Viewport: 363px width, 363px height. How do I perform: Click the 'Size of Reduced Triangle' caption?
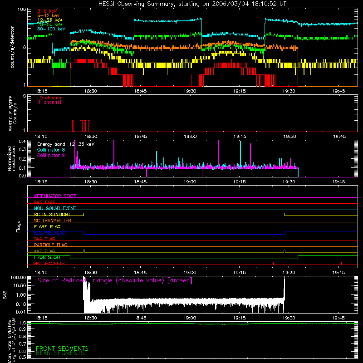point(115,280)
